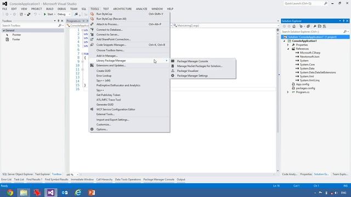Viewport: 351px width, 197px height.
Task: Select the Pointer item in Toolbox
Action: click(x=16, y=35)
